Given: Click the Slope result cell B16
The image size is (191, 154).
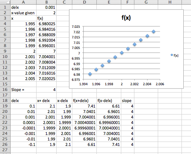Looking at the screenshot, I should pyautogui.click(x=46, y=90).
